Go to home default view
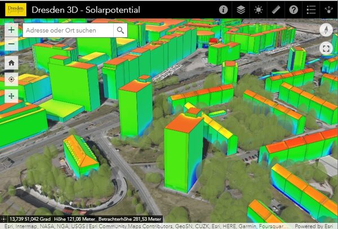This screenshot has height=229, width=338. click(x=12, y=62)
